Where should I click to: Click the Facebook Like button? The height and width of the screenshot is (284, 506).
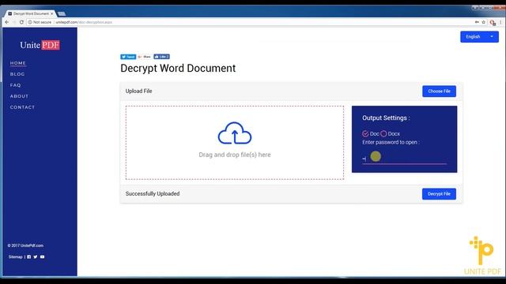point(161,57)
